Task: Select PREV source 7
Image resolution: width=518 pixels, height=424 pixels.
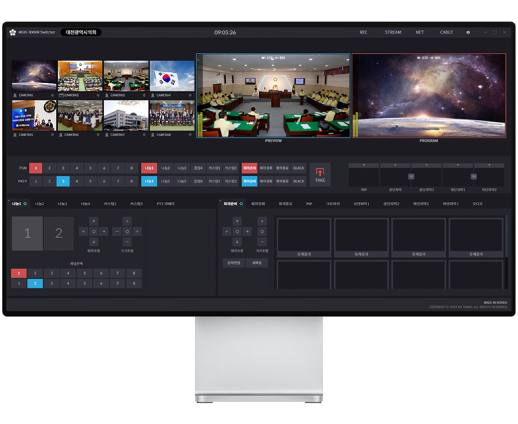Action: coord(117,181)
